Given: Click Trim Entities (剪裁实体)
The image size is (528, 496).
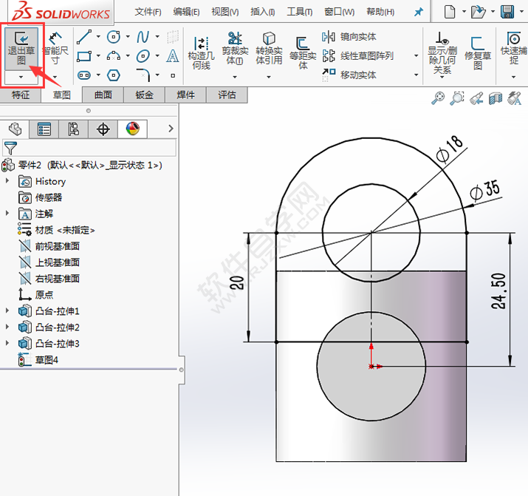Looking at the screenshot, I should coord(235,48).
